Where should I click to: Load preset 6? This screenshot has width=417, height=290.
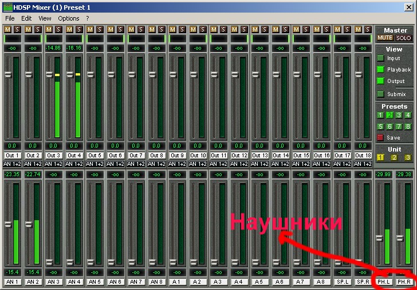(x=390, y=126)
